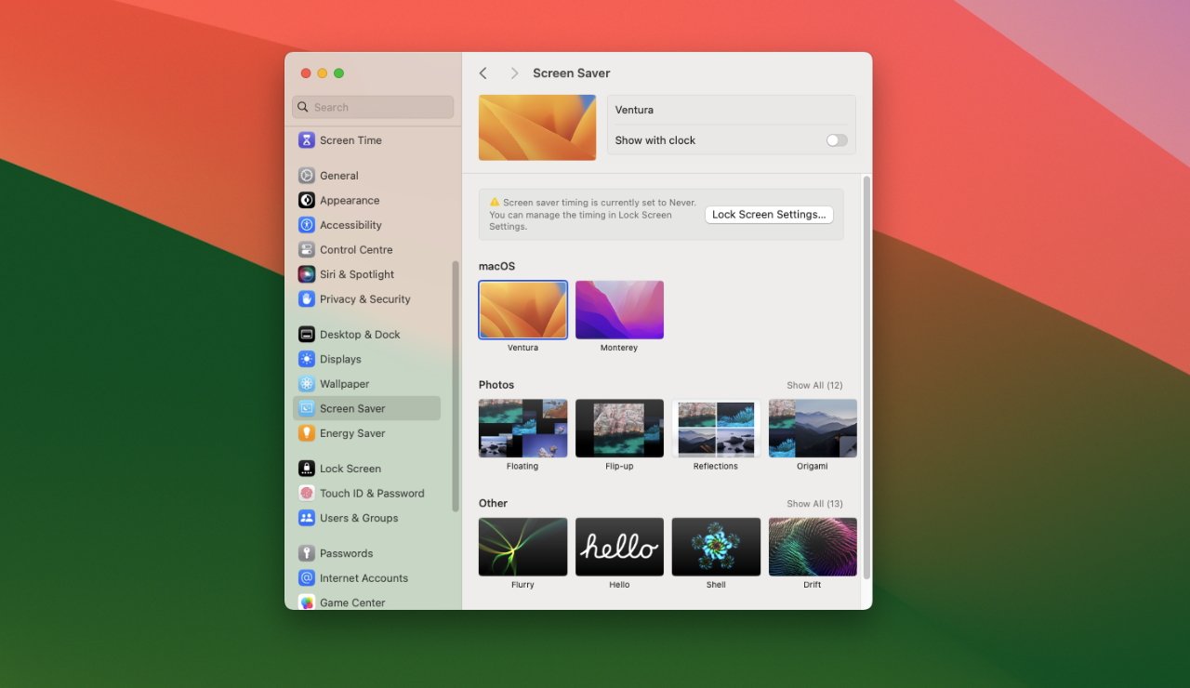
Task: Enable the Show with clock switch
Action: [837, 140]
